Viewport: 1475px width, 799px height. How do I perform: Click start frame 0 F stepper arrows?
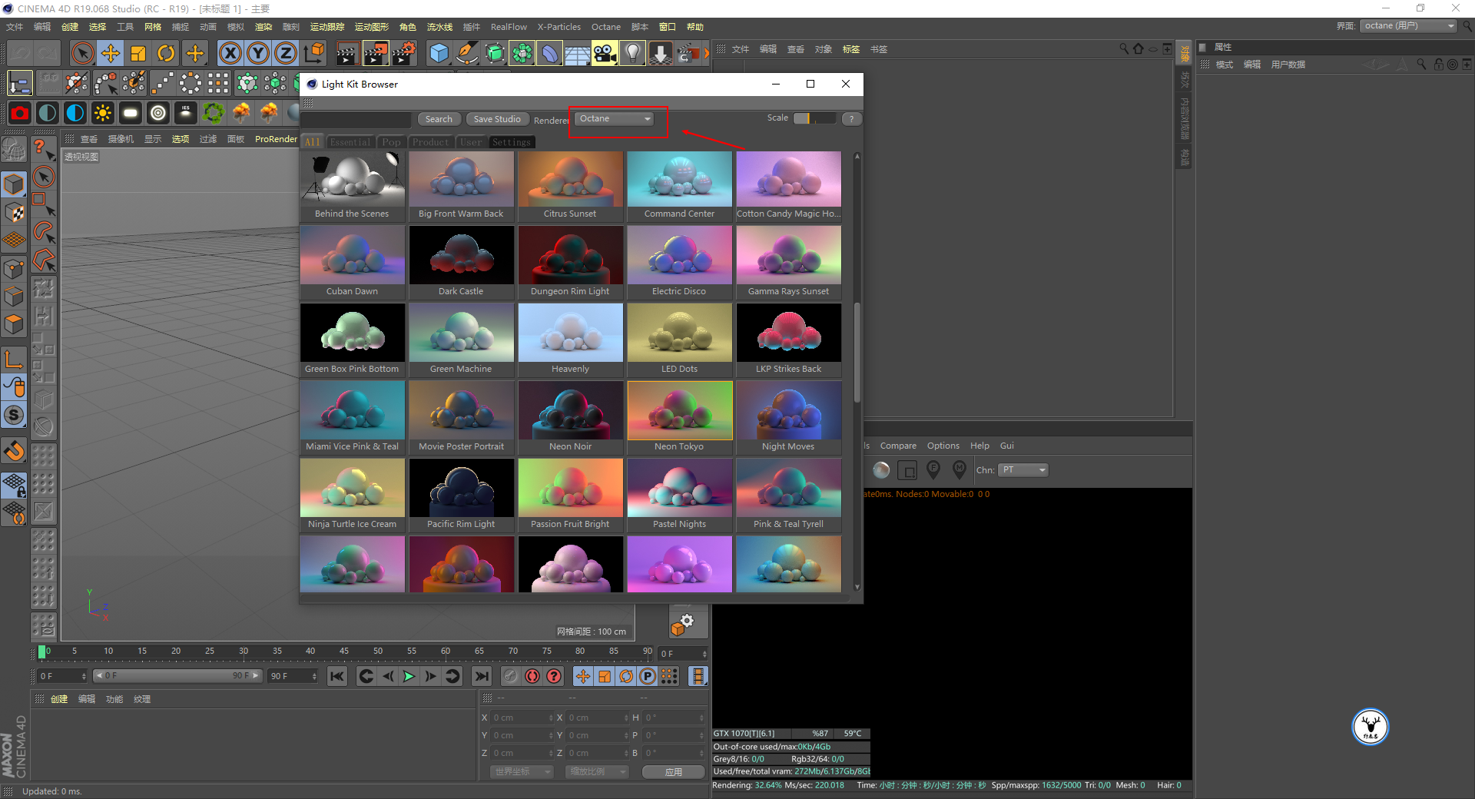pos(84,676)
